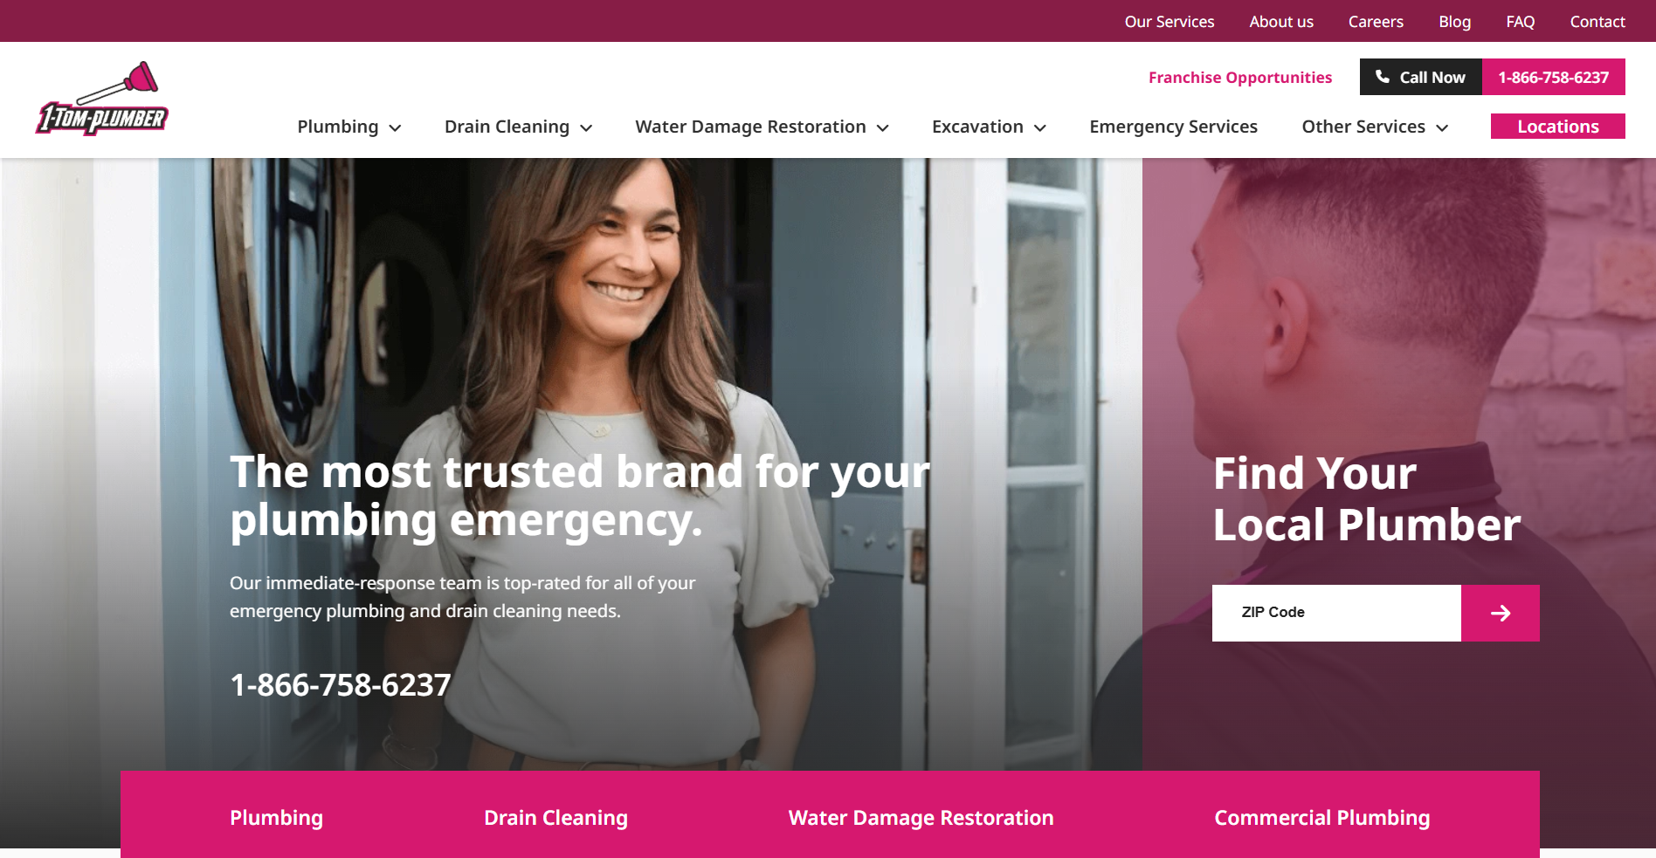Open the Blog link
The height and width of the screenshot is (858, 1656).
click(1454, 22)
